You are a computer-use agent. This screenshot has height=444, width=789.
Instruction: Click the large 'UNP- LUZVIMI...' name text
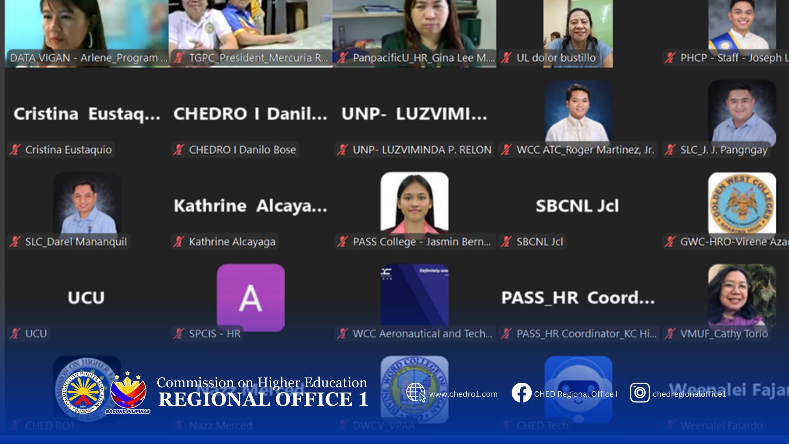click(414, 114)
